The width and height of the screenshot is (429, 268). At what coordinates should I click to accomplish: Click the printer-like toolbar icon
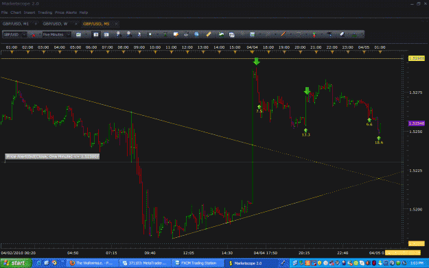(x=186, y=35)
